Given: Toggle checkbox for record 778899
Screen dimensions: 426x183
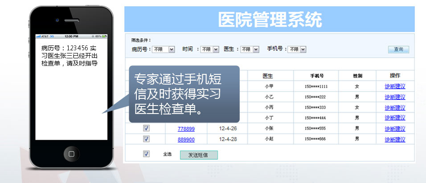Looking at the screenshot, I should (x=147, y=128).
